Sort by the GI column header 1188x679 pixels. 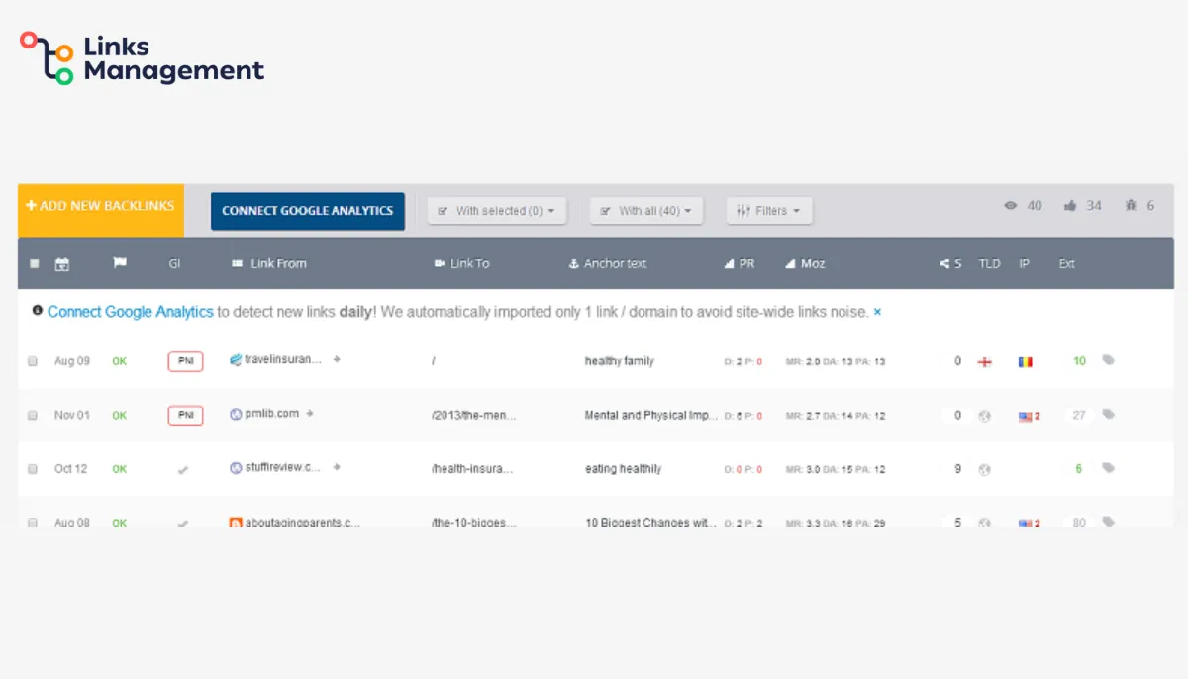coord(174,264)
